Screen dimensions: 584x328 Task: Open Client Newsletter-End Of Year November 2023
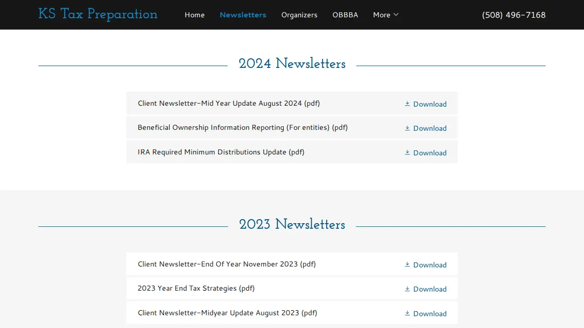(x=292, y=264)
